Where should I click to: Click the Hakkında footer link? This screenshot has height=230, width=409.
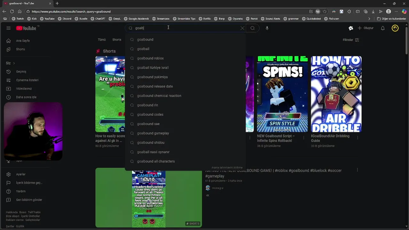[12, 212]
